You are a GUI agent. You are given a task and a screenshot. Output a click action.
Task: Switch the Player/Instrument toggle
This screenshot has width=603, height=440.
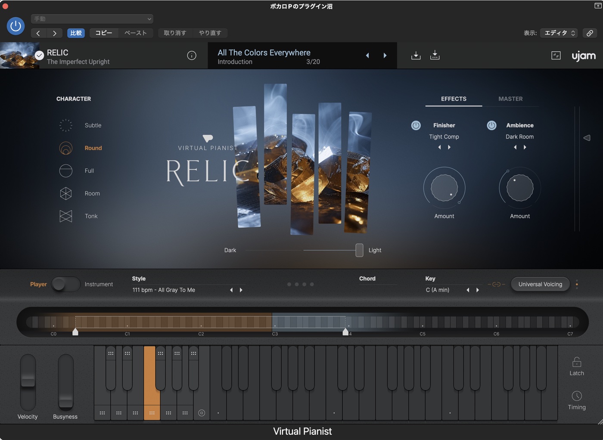(x=65, y=284)
